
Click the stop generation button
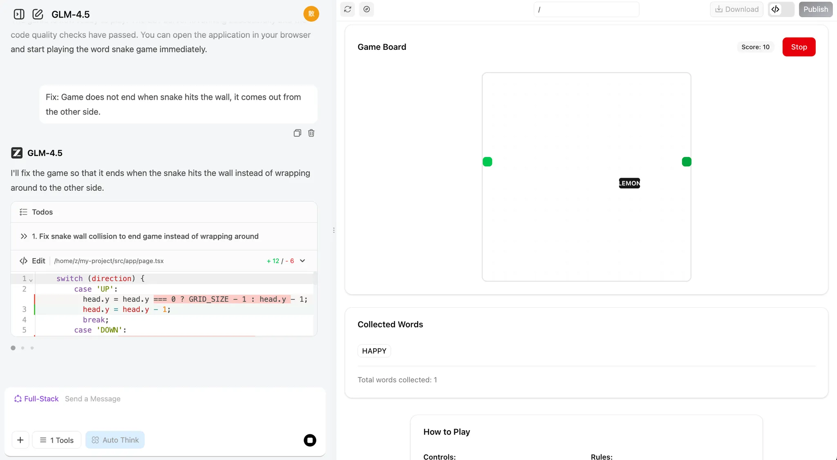pos(310,440)
